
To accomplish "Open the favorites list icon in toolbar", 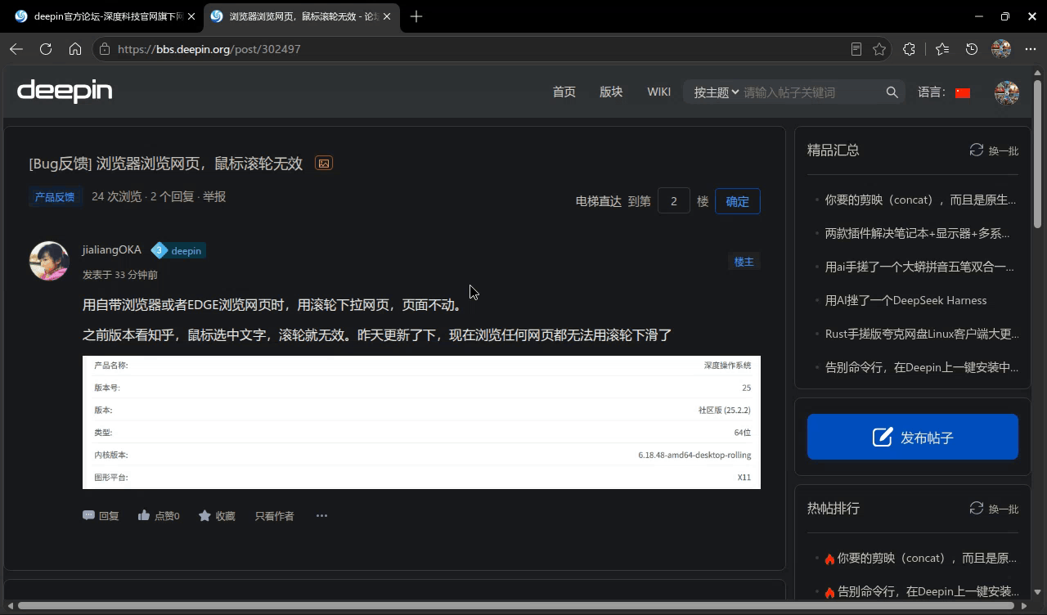I will coord(942,49).
